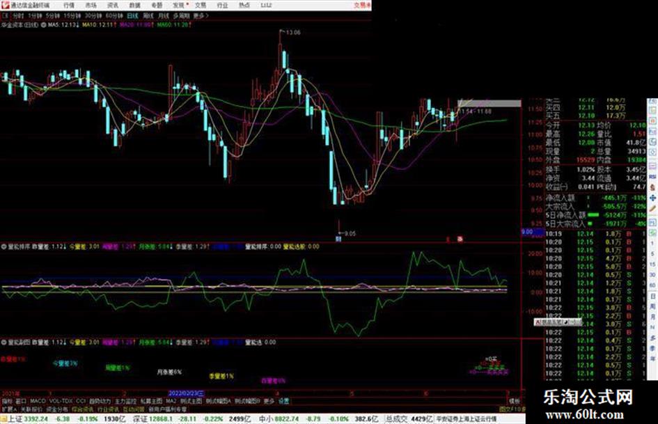Screen dimensions: 658x424
Task: Open 量能排序 indicator settings circle icon
Action: (x=3, y=247)
